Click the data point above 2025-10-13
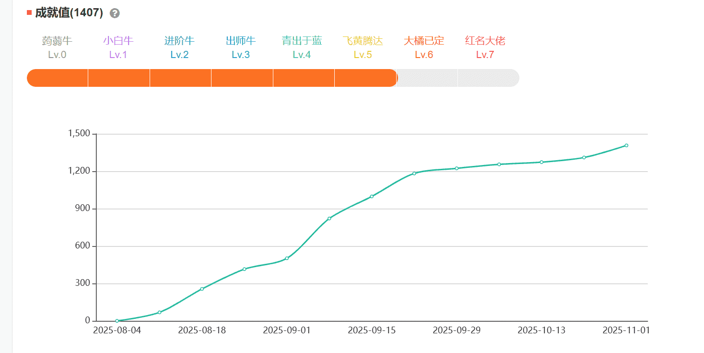The height and width of the screenshot is (353, 704). click(541, 162)
